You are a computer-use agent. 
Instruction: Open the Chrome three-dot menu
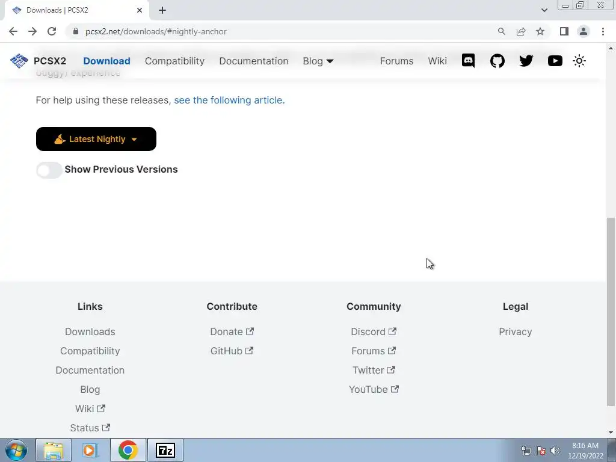(x=603, y=31)
